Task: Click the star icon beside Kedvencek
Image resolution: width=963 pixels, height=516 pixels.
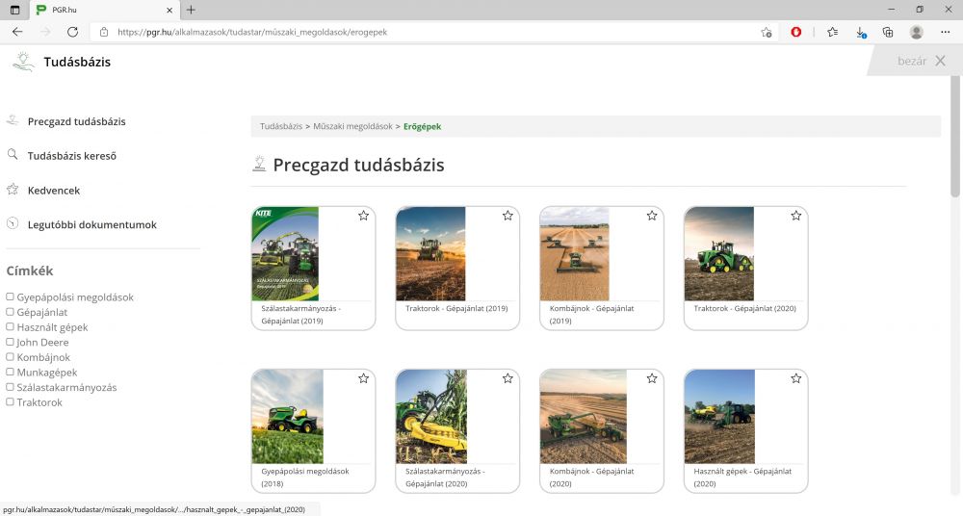Action: click(x=13, y=190)
